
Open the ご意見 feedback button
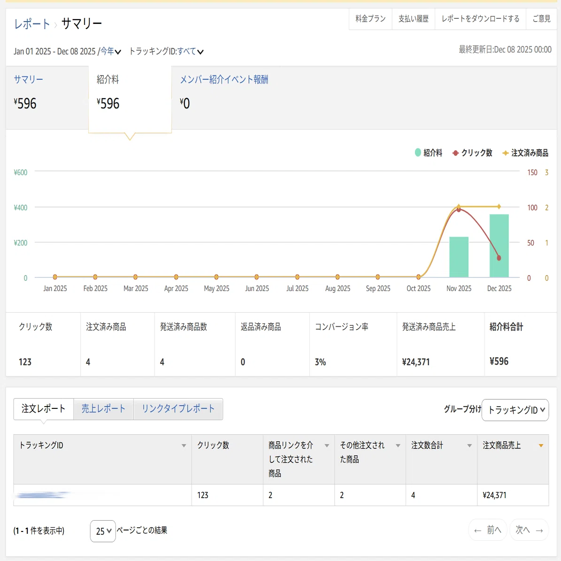(541, 19)
